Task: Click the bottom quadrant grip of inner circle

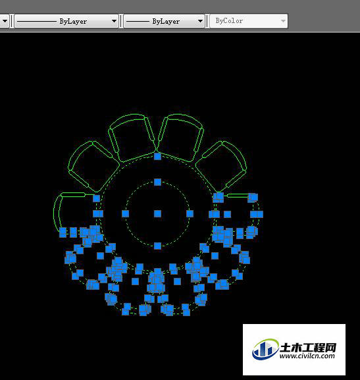Action: click(157, 246)
